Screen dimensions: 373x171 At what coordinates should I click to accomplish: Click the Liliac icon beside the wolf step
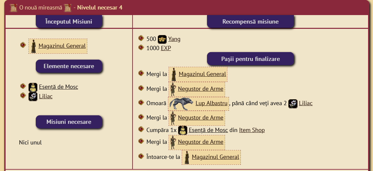[293, 104]
